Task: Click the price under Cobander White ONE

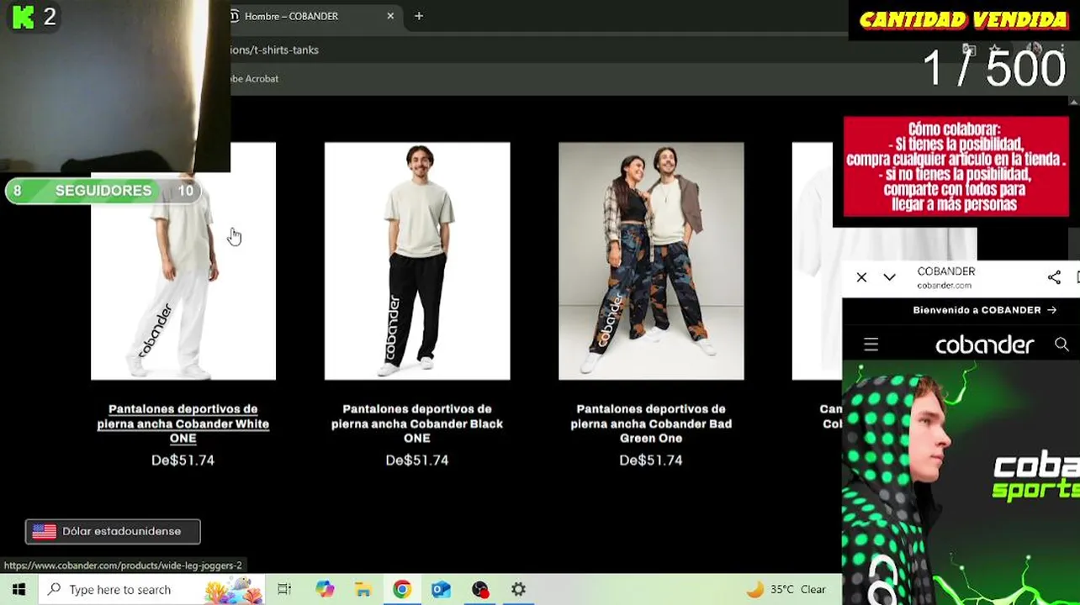Action: (x=183, y=460)
